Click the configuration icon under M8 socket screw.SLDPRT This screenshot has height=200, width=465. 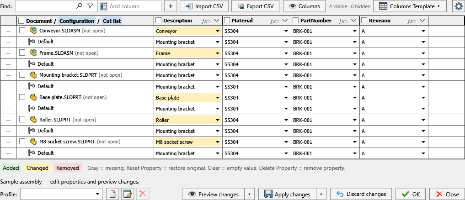click(32, 153)
